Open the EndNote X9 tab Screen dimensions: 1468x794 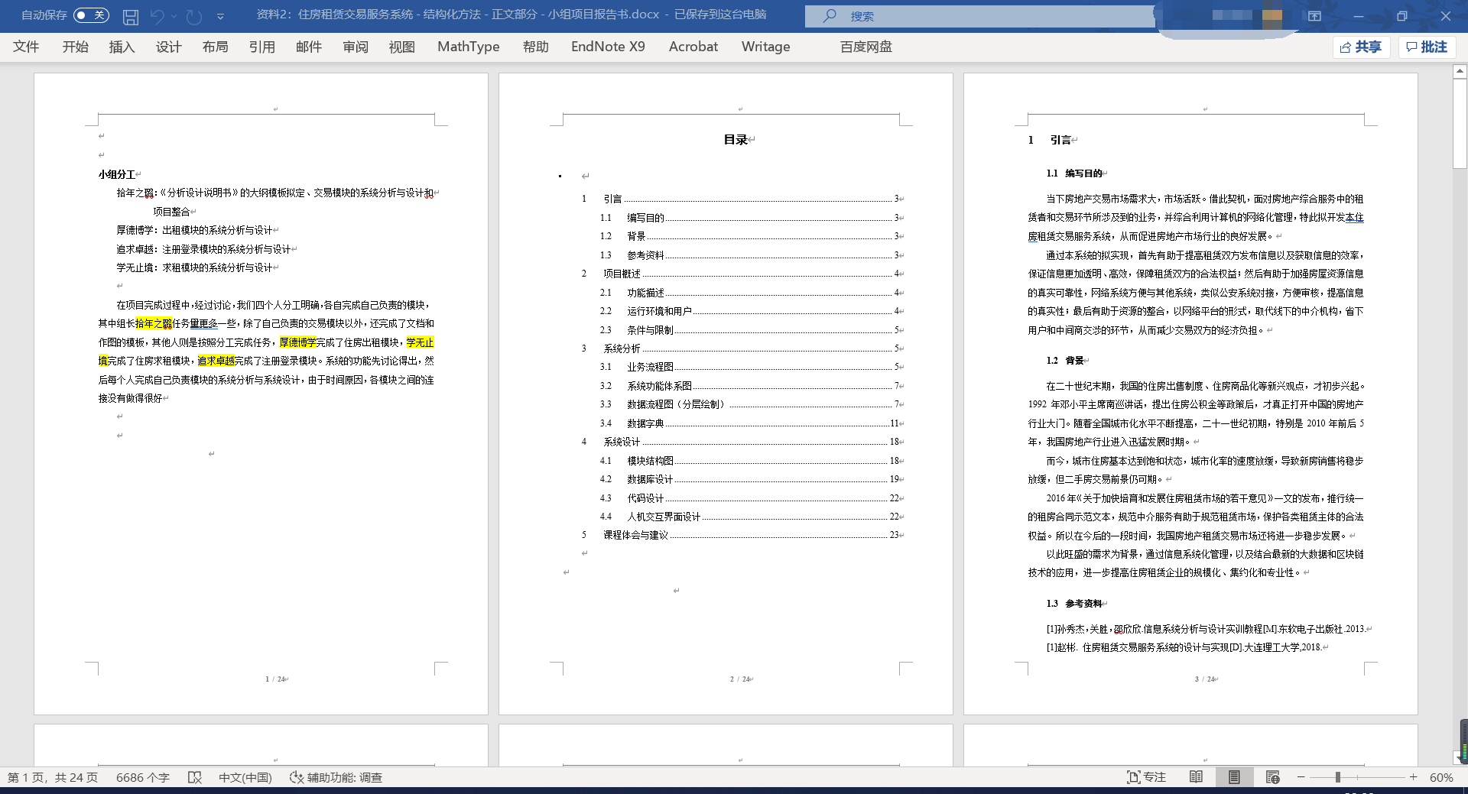(x=607, y=47)
